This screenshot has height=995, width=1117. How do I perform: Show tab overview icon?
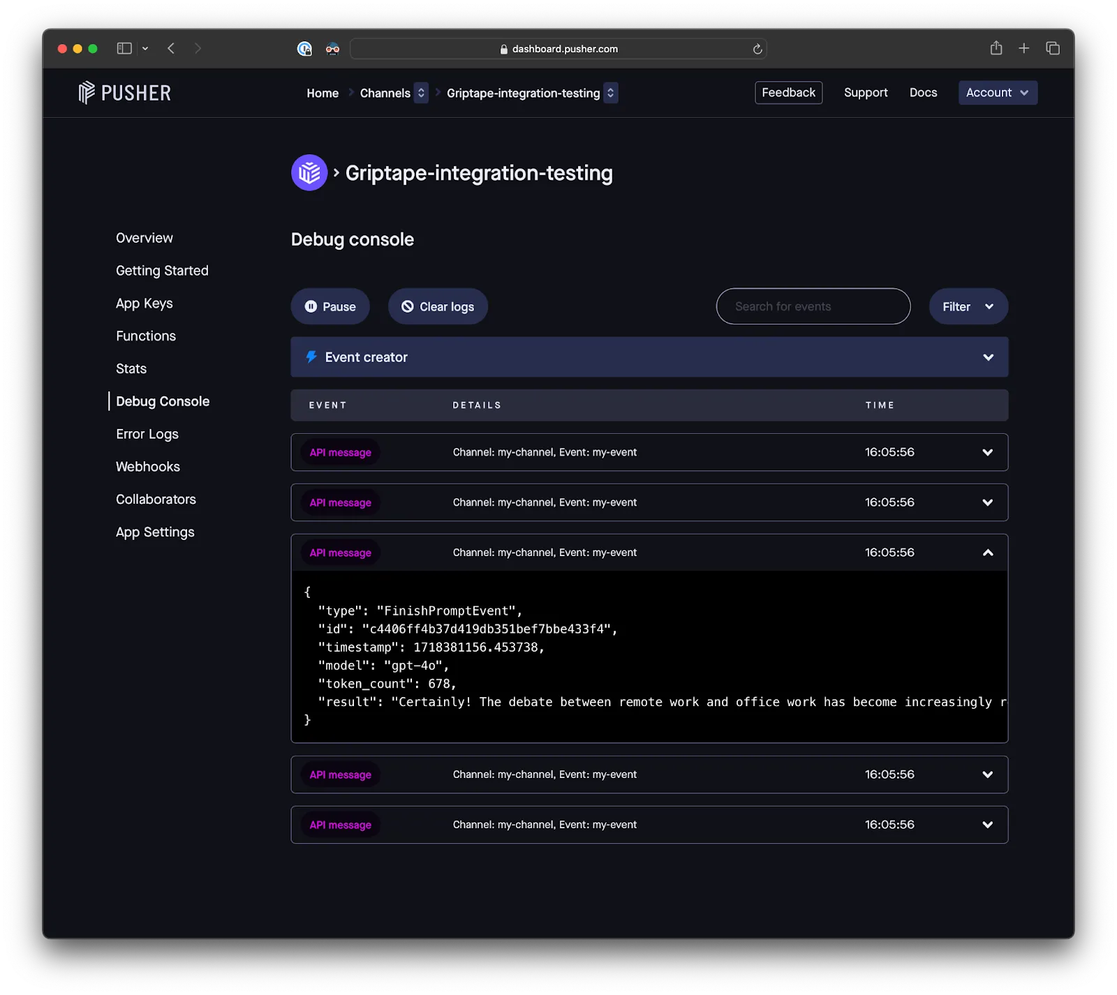[x=1053, y=48]
